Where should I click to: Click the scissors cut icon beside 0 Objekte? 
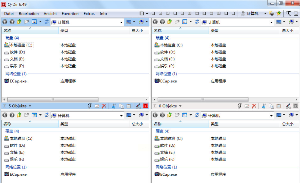point(264,106)
